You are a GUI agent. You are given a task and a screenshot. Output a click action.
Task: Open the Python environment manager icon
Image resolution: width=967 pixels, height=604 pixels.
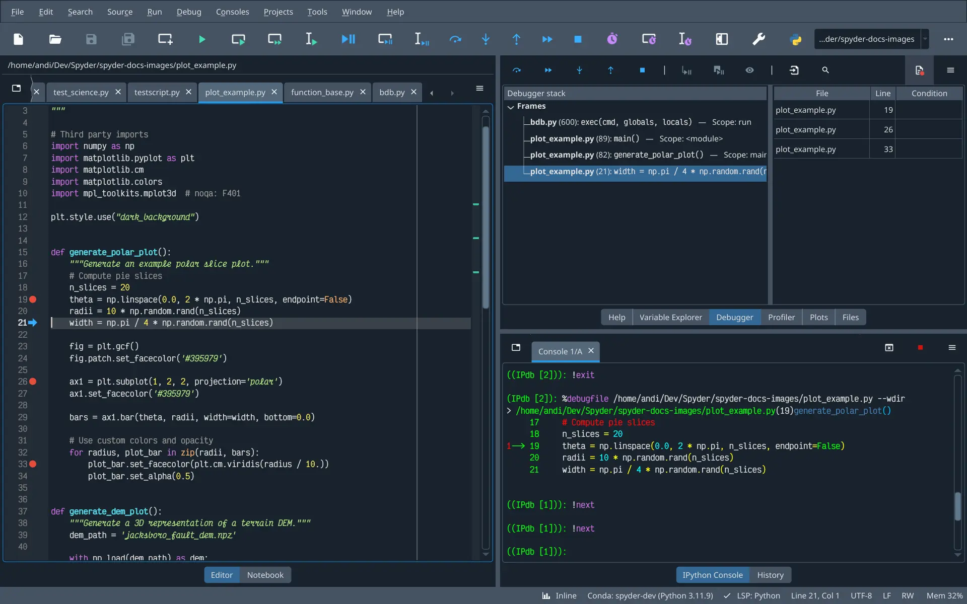point(796,39)
